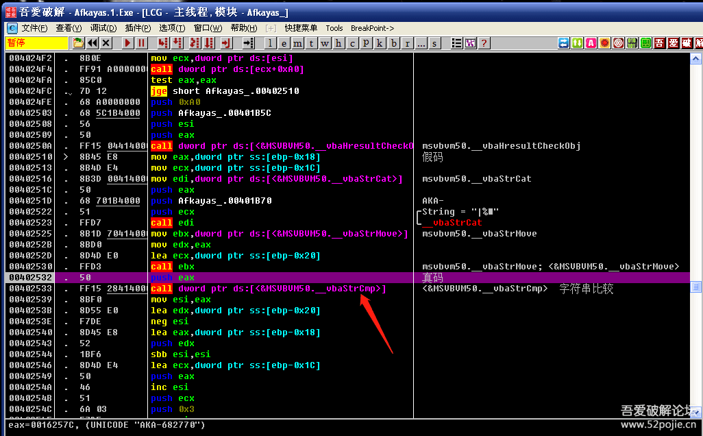703x436 pixels.
Task: Open the 调试(D) menu
Action: 103,28
